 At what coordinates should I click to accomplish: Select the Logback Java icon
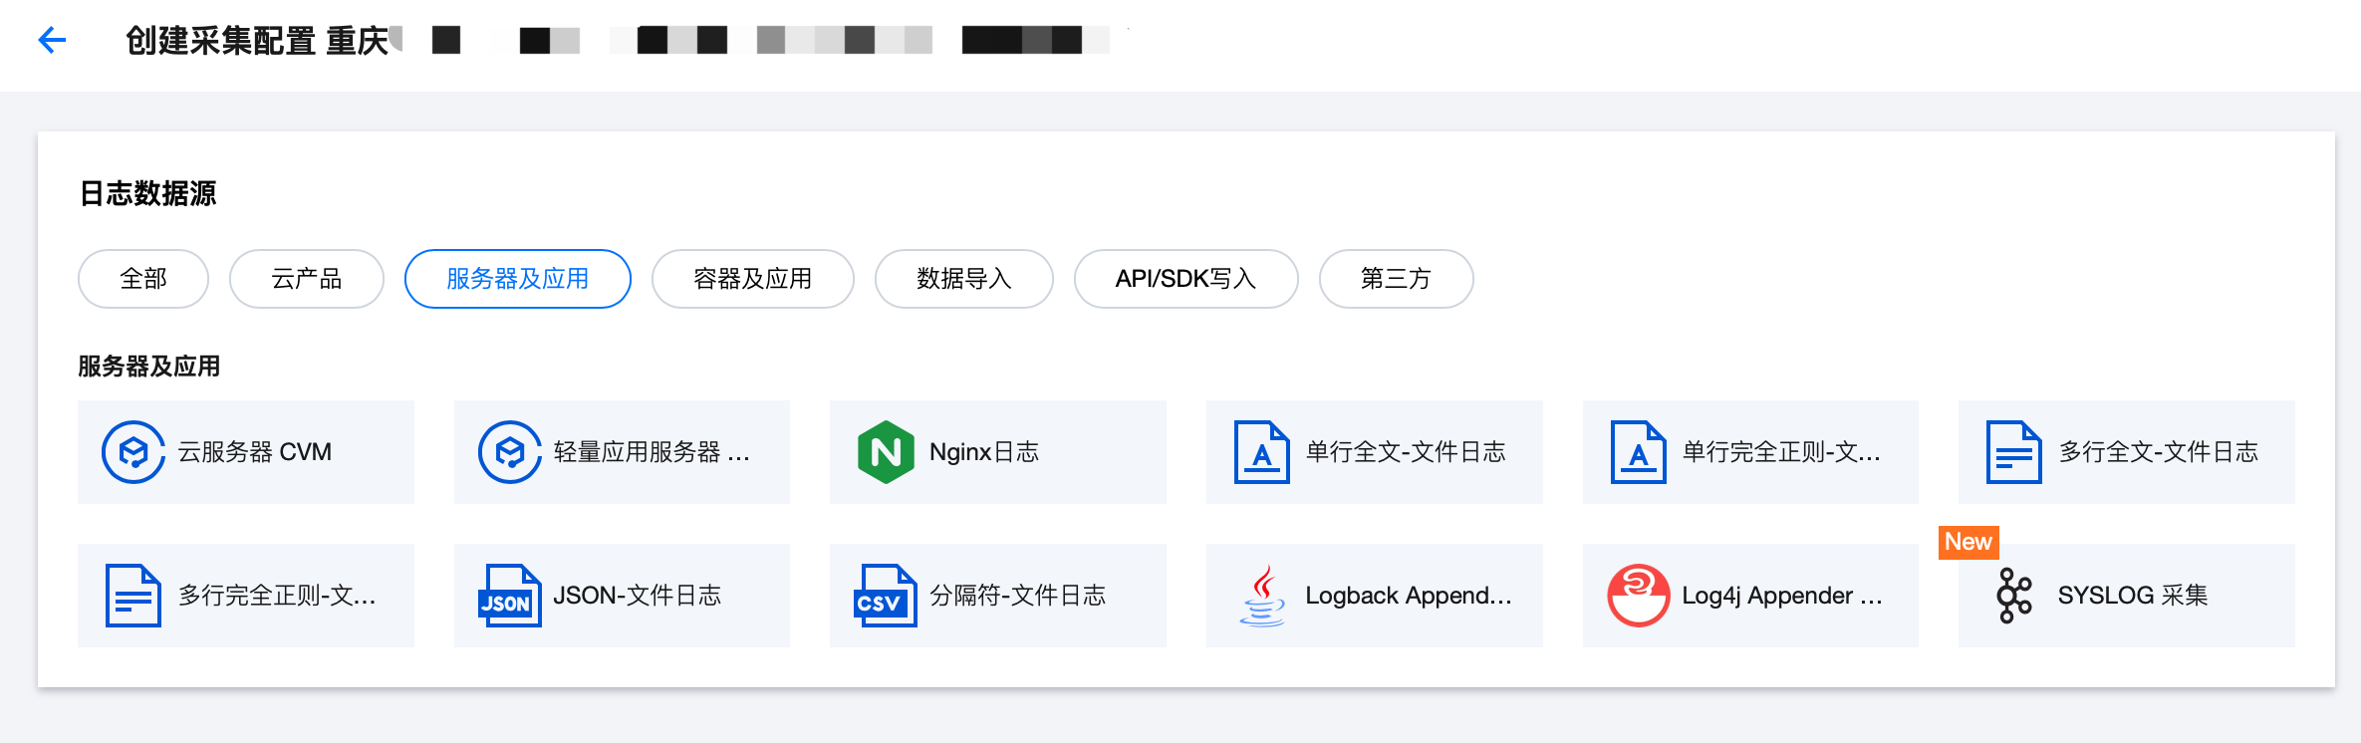[1262, 596]
